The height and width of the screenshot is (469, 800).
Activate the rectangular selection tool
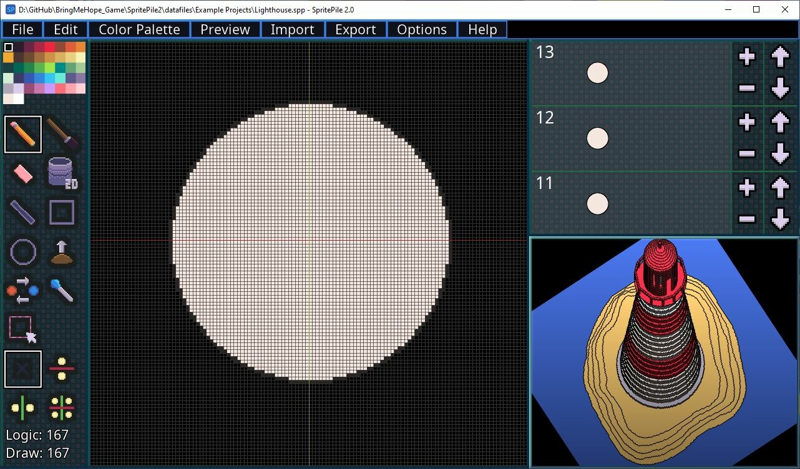coord(23,329)
